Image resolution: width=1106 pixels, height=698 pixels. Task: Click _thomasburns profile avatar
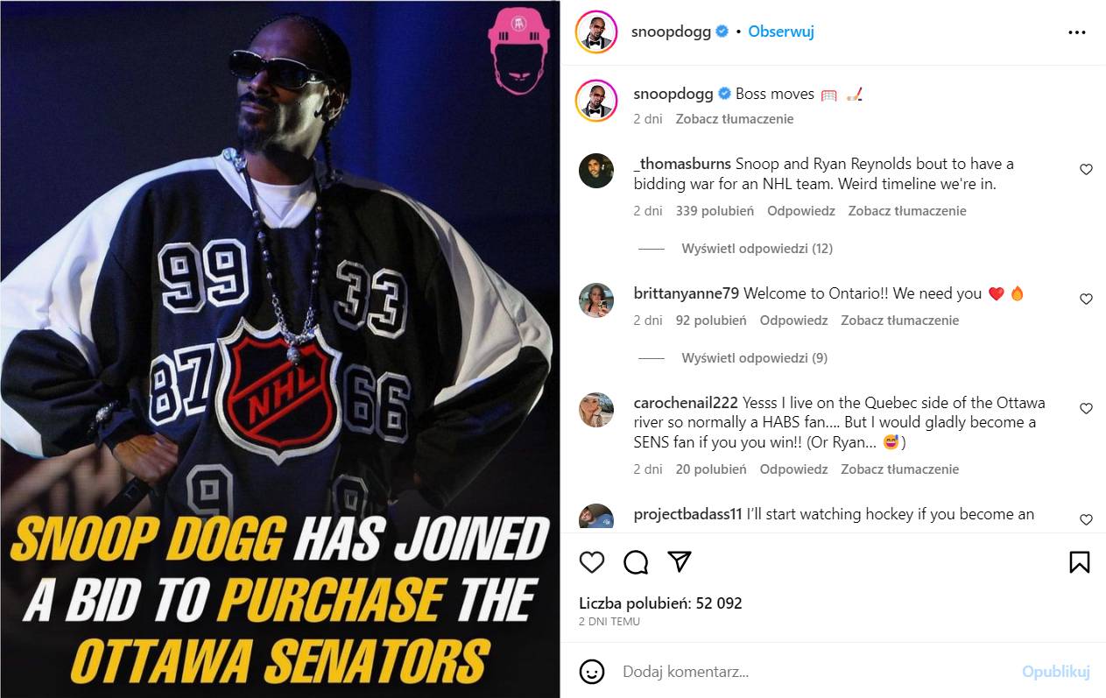596,172
